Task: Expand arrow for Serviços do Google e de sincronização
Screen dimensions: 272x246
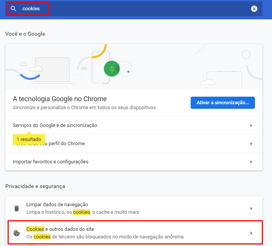Action: pos(251,125)
